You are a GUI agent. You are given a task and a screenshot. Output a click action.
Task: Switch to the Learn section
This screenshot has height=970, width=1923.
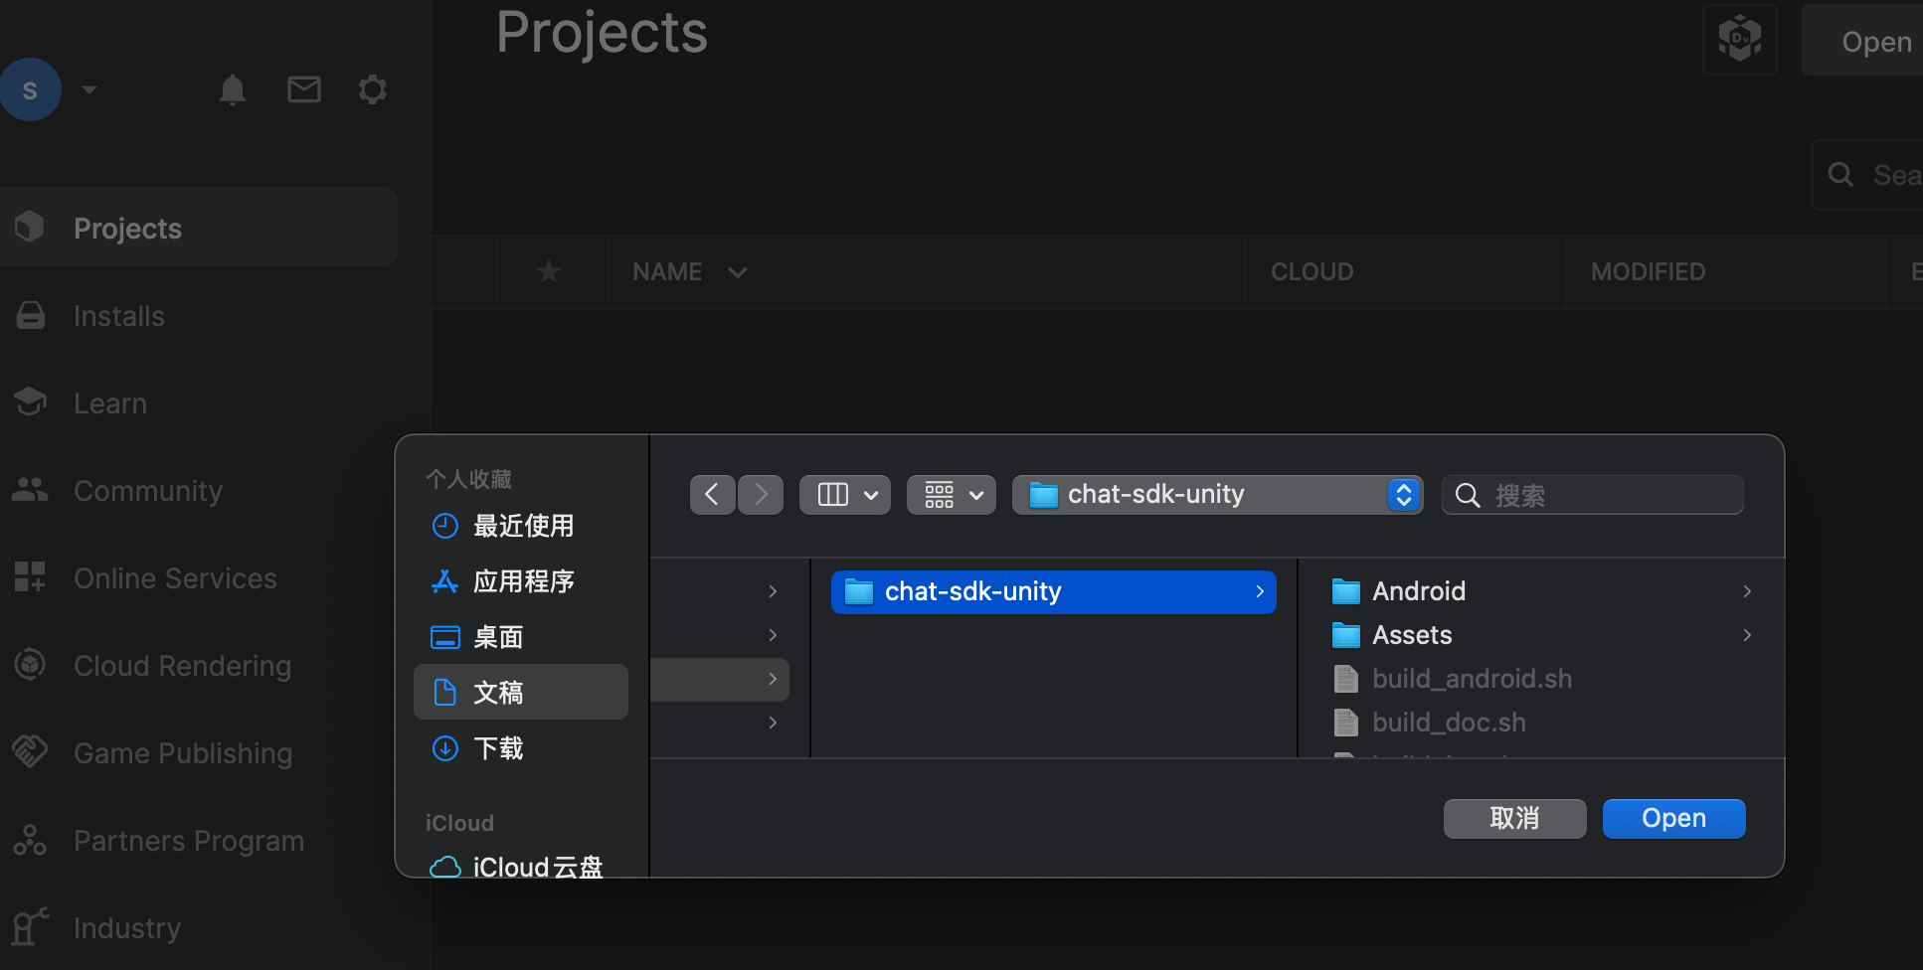point(110,404)
